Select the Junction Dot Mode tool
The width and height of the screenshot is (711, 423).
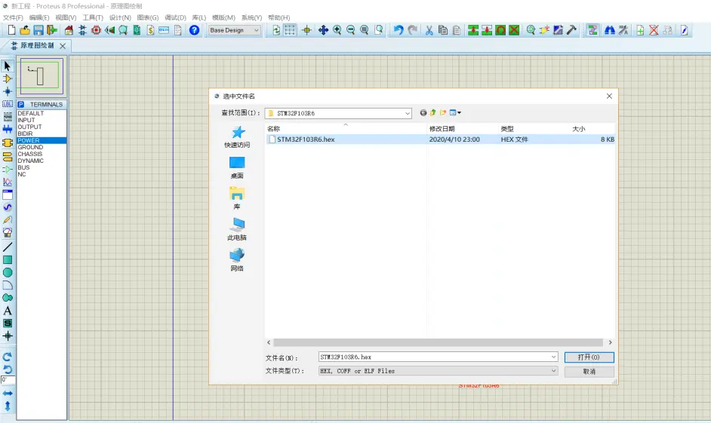tap(8, 91)
